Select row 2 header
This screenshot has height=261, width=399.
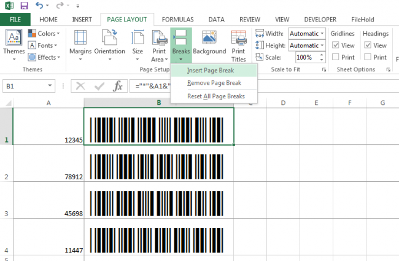[x=6, y=163]
